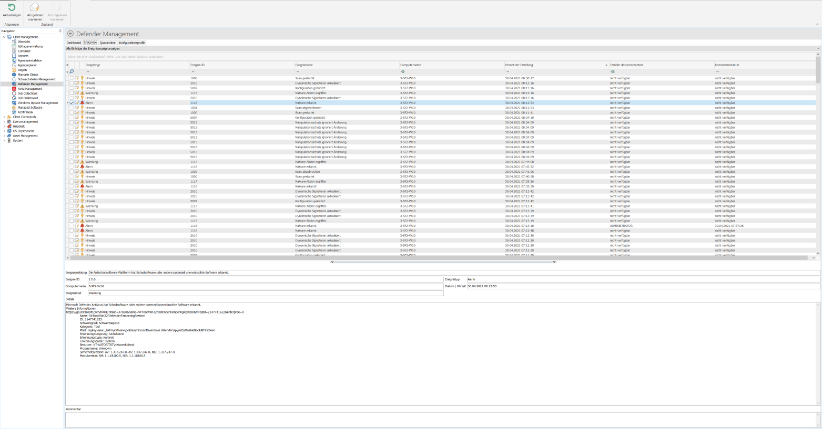Click the red alarm bell in 07:43:32 row

coord(82,166)
